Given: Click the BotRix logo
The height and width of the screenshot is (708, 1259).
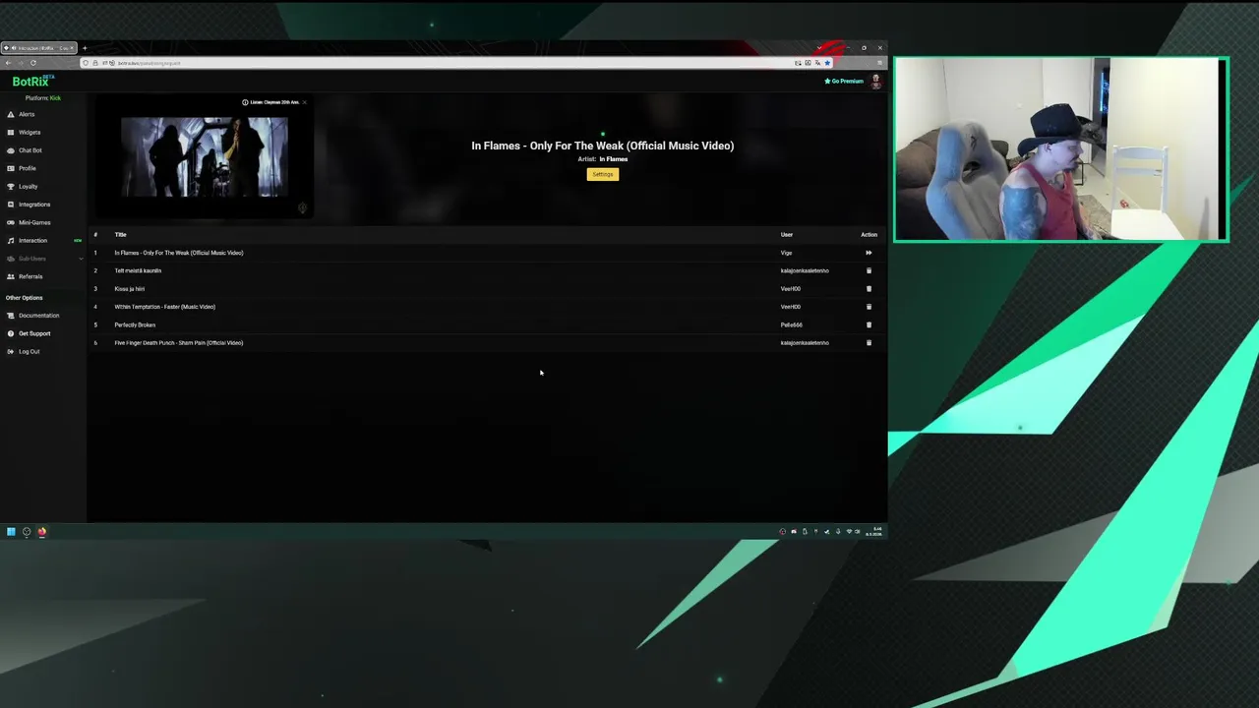Looking at the screenshot, I should (x=30, y=82).
